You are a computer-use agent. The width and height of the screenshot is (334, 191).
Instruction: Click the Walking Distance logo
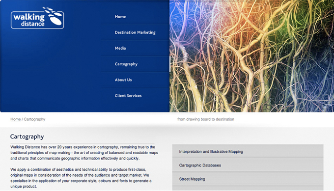click(37, 18)
